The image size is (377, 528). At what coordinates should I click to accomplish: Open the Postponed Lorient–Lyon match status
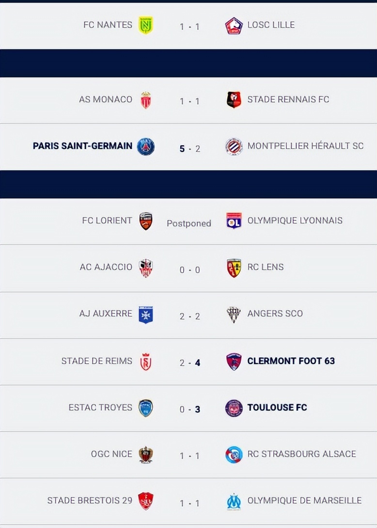point(189,223)
